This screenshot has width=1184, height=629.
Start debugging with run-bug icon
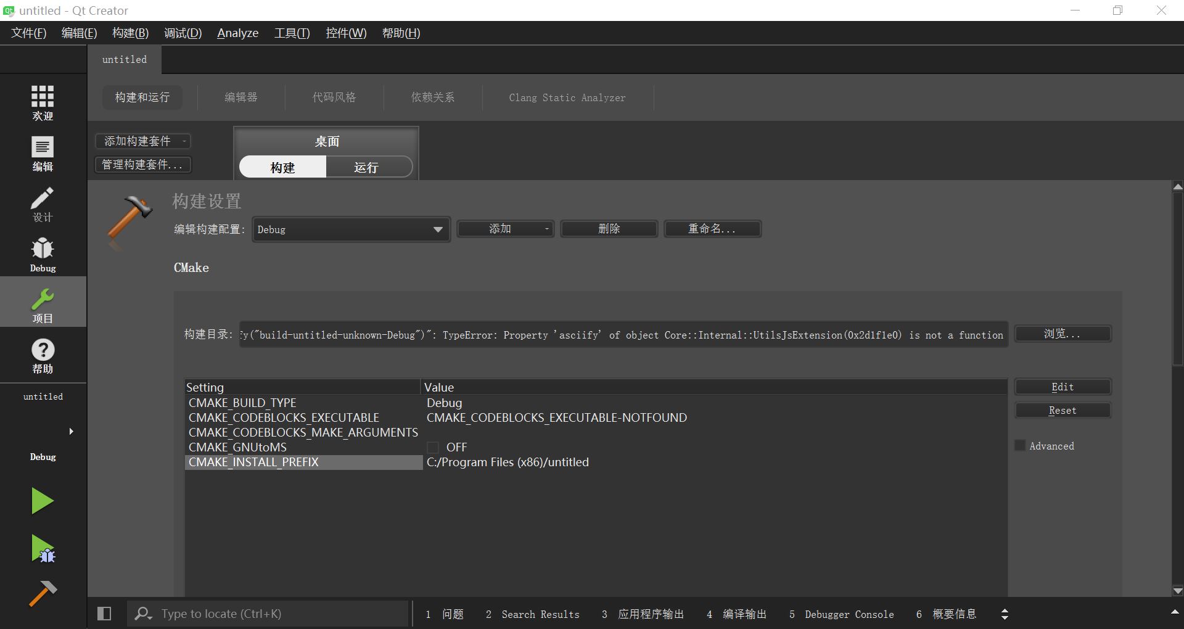pos(43,548)
